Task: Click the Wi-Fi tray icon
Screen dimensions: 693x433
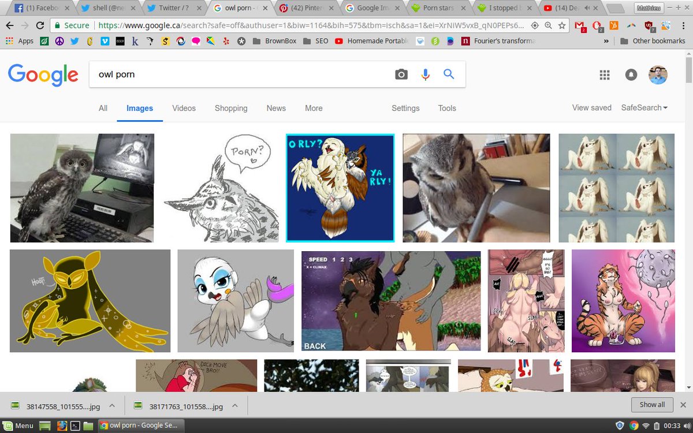Action: click(645, 425)
